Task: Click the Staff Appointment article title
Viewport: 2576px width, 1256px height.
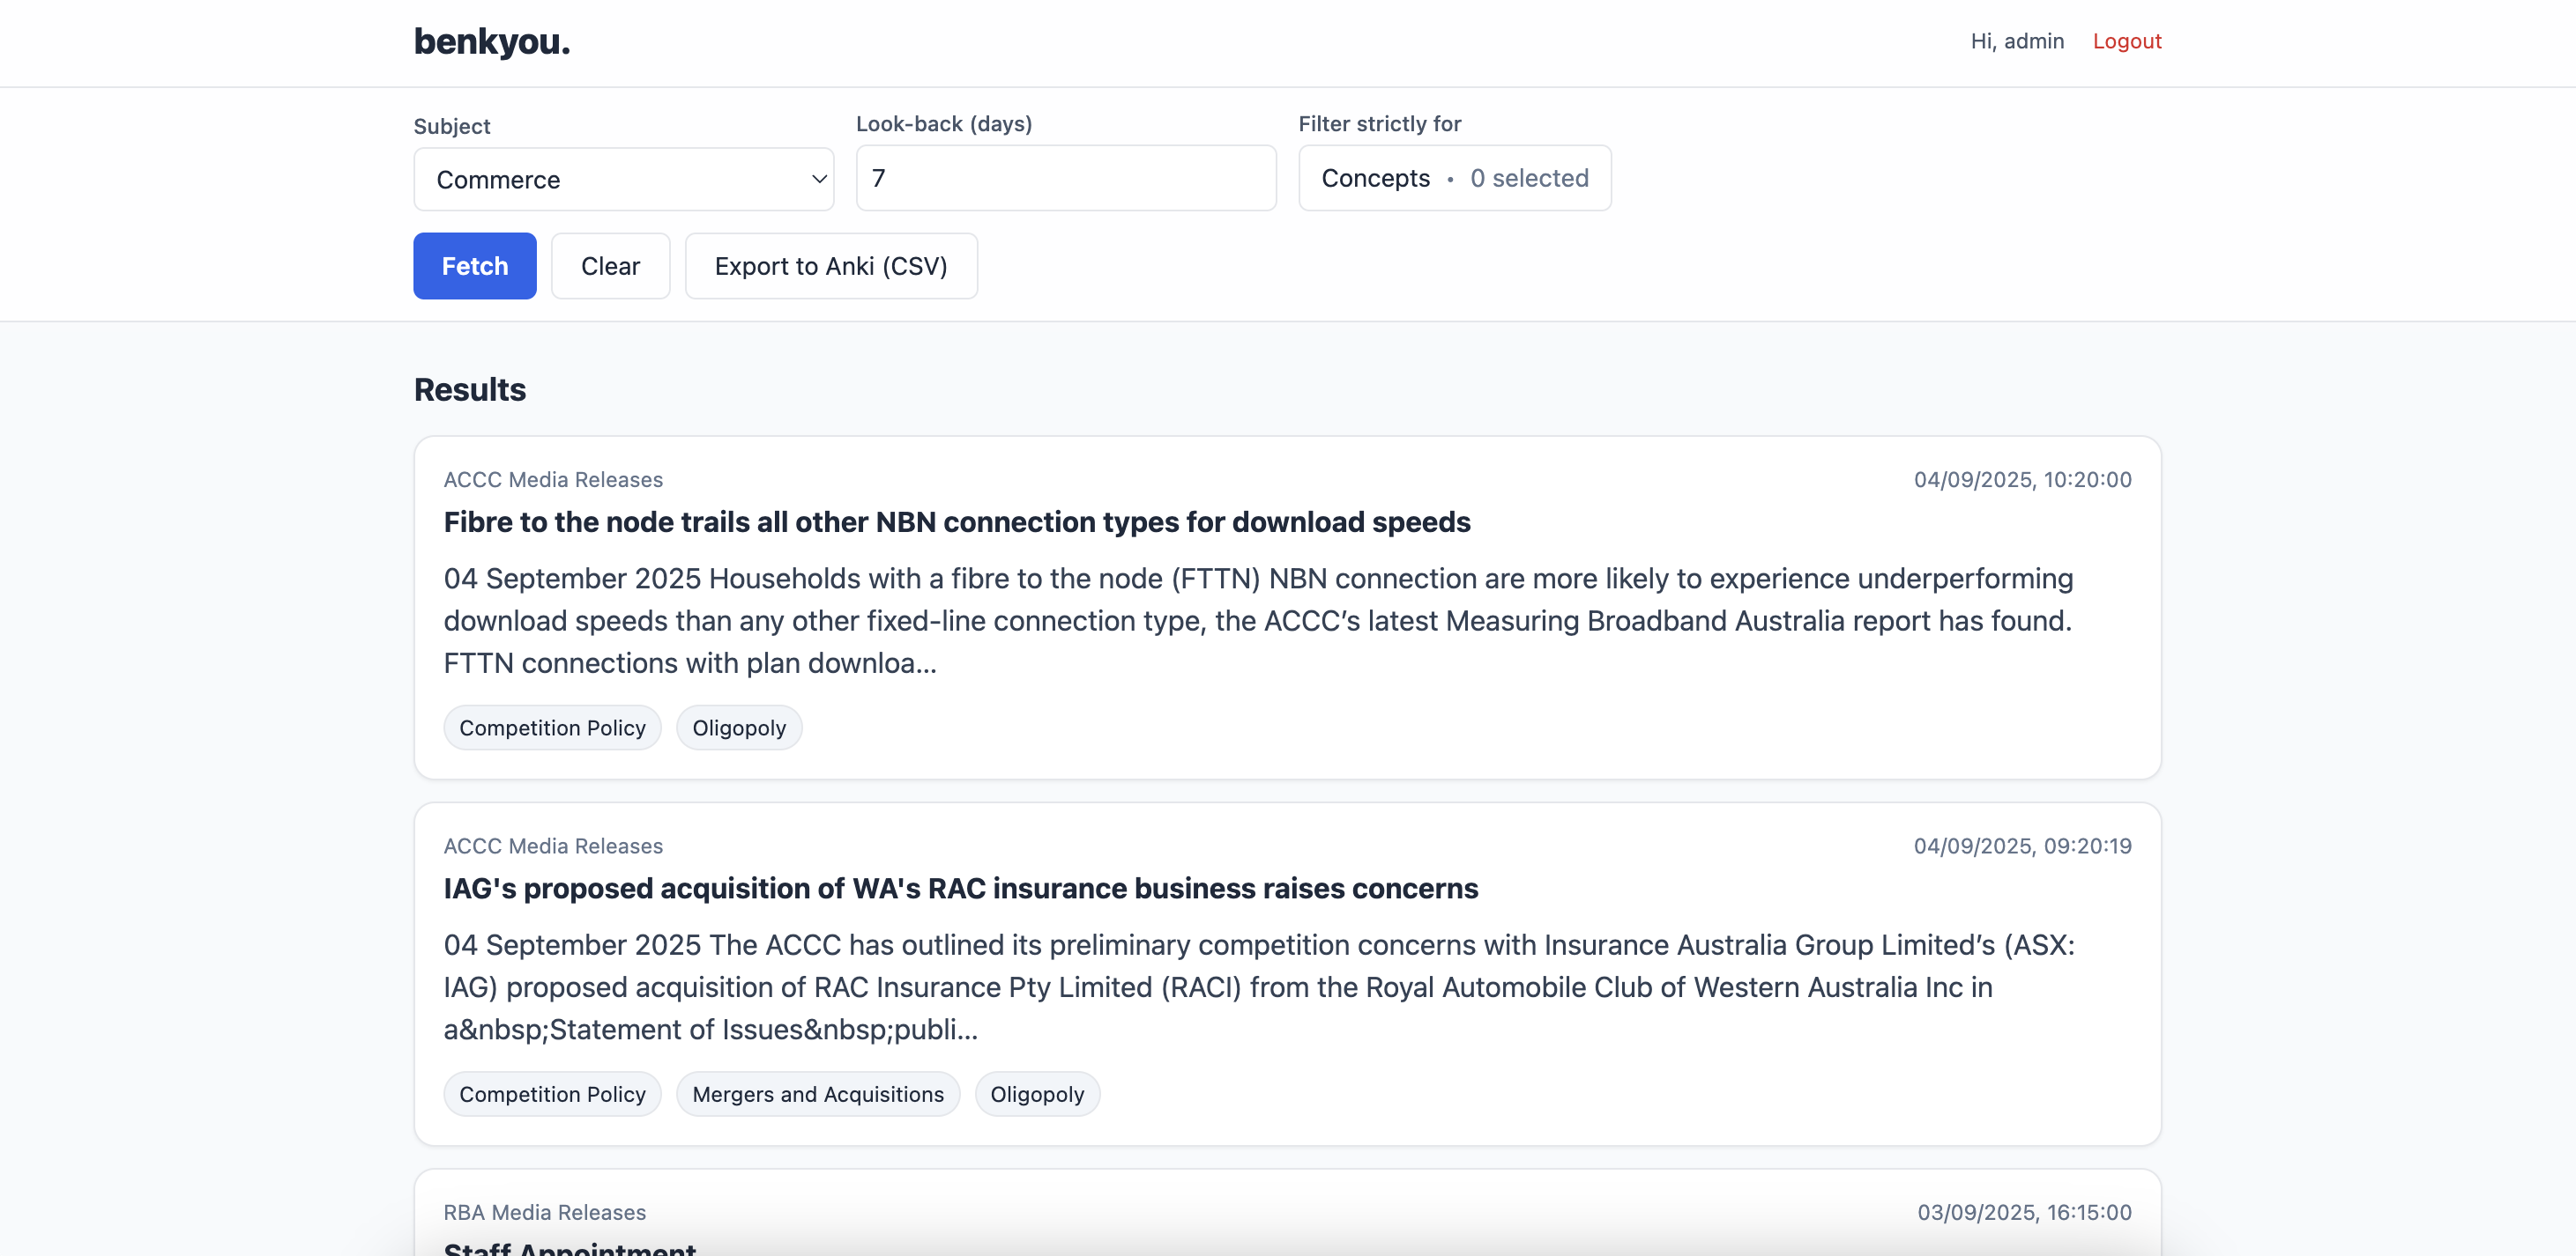Action: pyautogui.click(x=569, y=1247)
